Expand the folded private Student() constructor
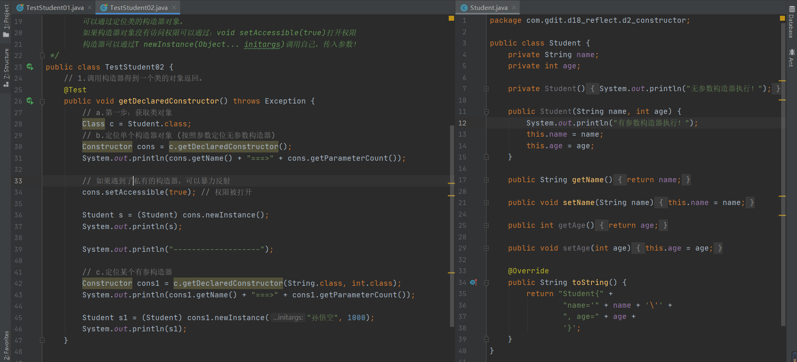797x362 pixels. (x=487, y=89)
